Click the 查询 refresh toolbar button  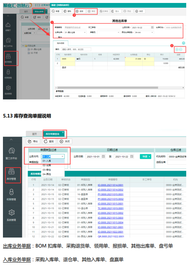pyautogui.click(x=49, y=141)
